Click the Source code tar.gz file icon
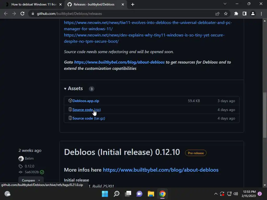The image size is (267, 200). tap(70, 118)
